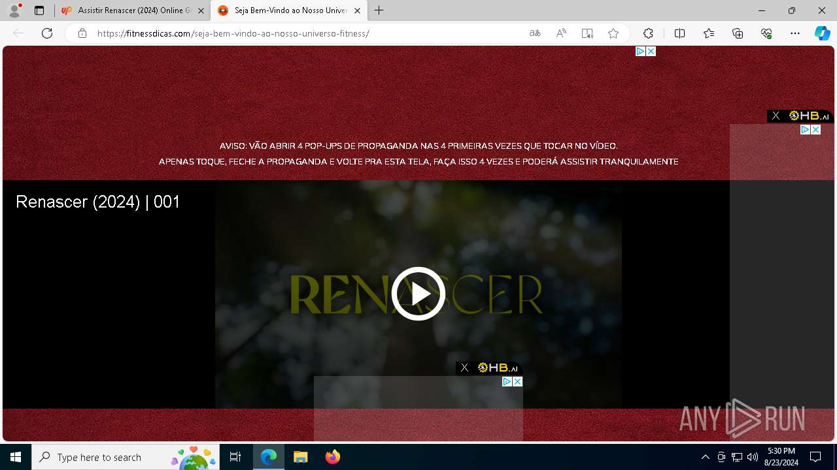Open Browser essentials

[766, 33]
